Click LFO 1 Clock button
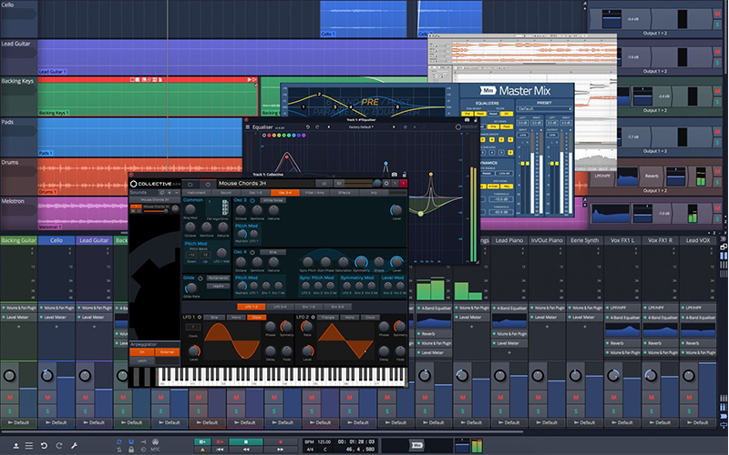Image resolution: width=729 pixels, height=455 pixels. pos(257,317)
